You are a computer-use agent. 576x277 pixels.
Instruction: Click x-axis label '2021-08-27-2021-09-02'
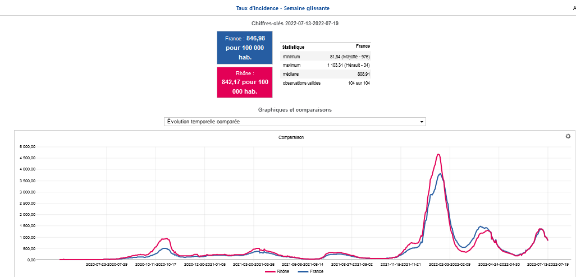coord(352,264)
